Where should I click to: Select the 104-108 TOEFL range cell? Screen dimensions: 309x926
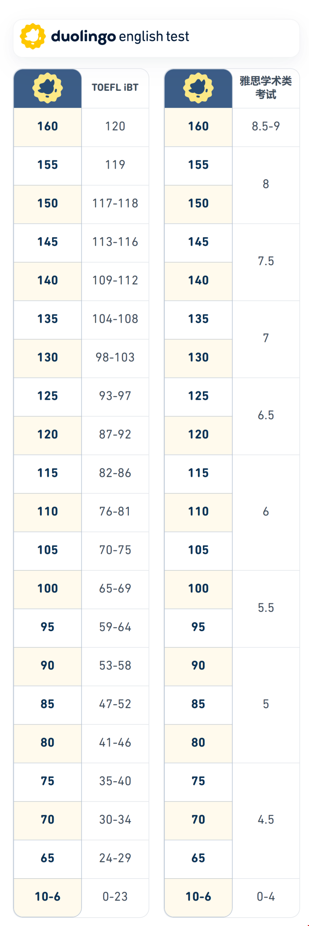pyautogui.click(x=115, y=319)
